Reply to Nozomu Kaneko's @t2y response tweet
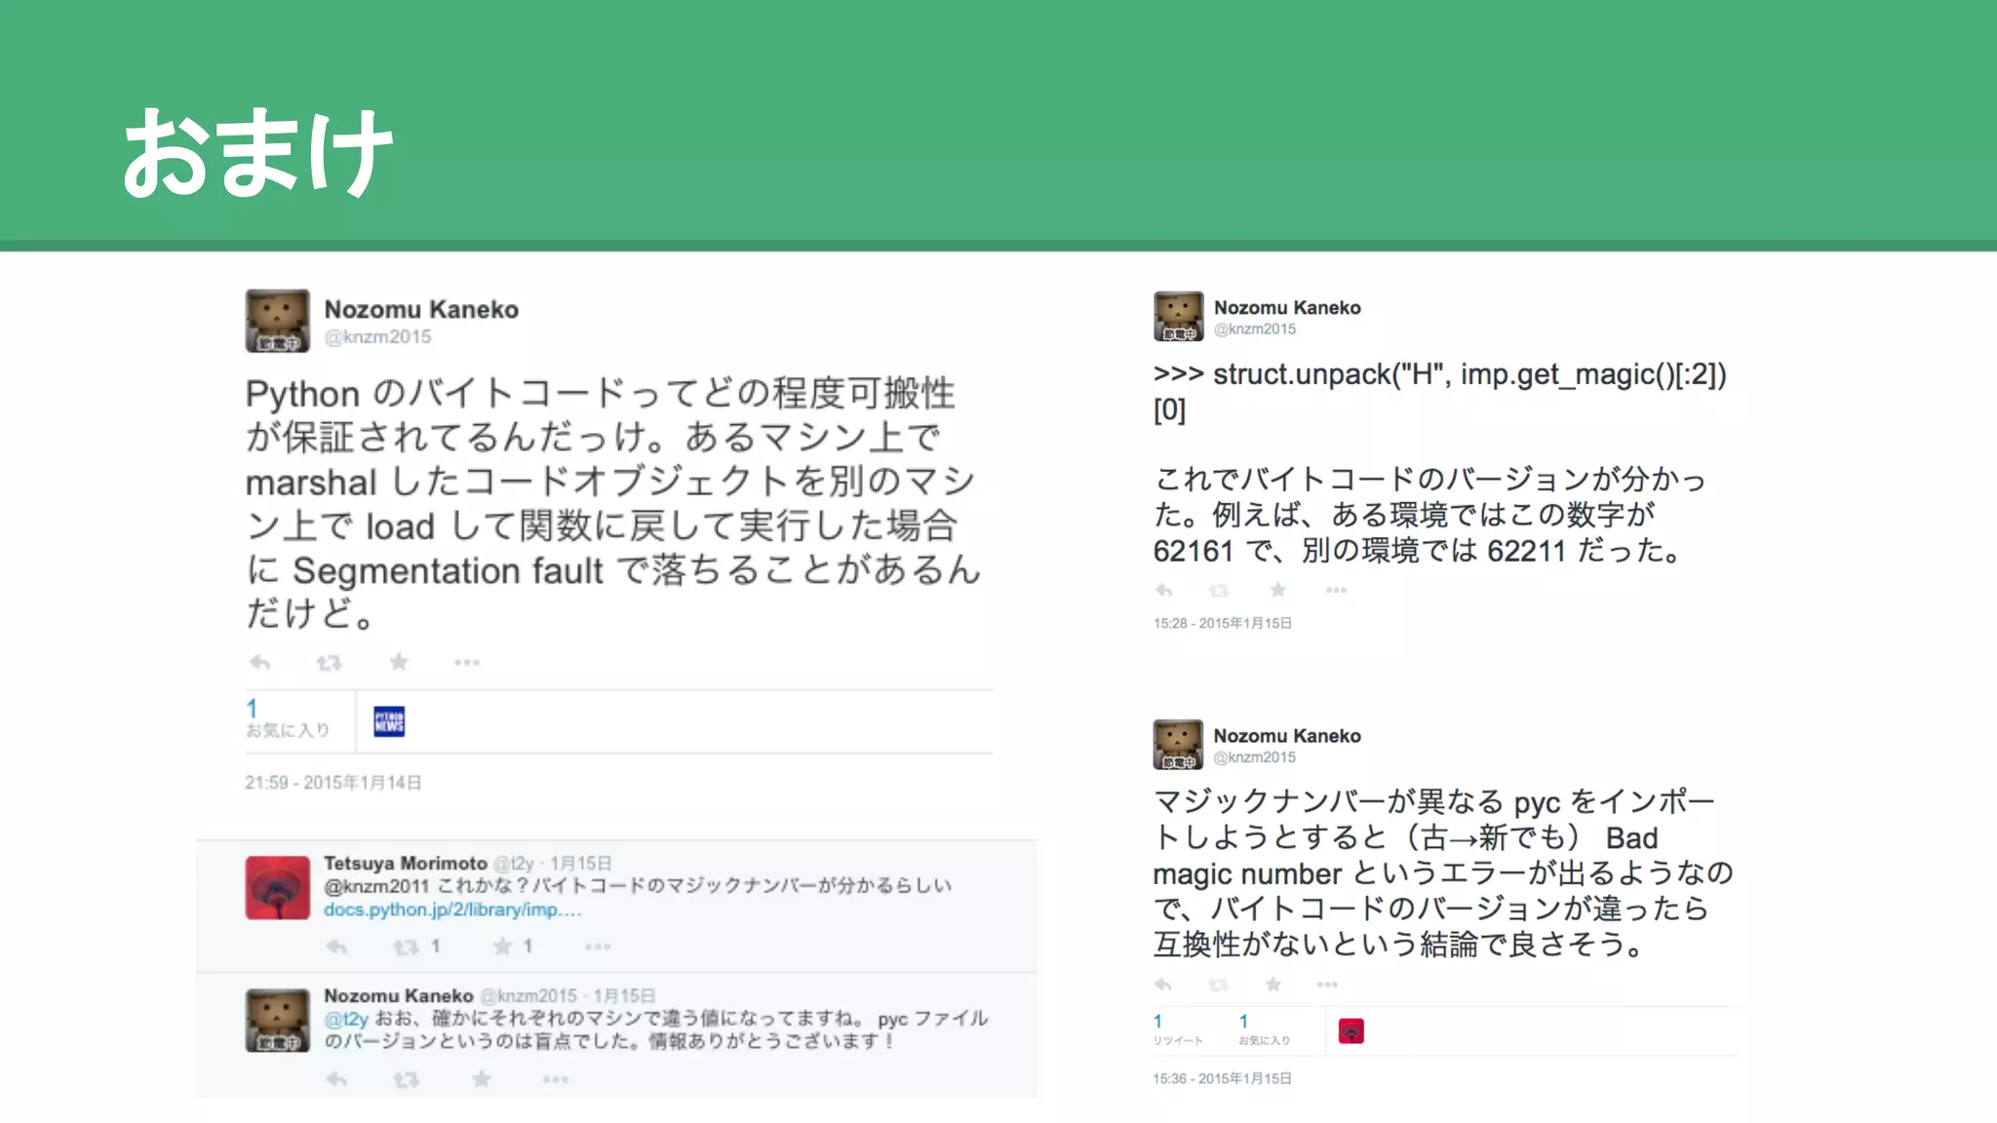 tap(336, 1079)
